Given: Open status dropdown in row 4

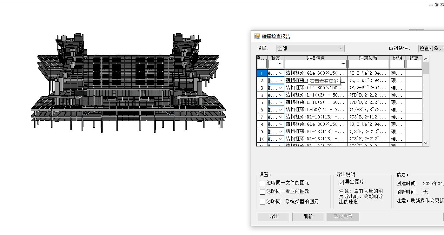Looking at the screenshot, I should pos(281,95).
